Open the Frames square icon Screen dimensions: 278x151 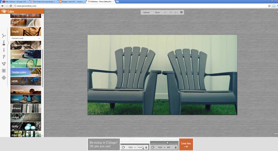pos(4,71)
